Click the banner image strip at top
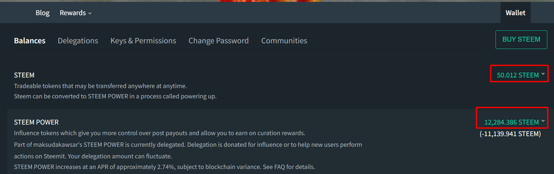The image size is (554, 174). pos(277,1)
